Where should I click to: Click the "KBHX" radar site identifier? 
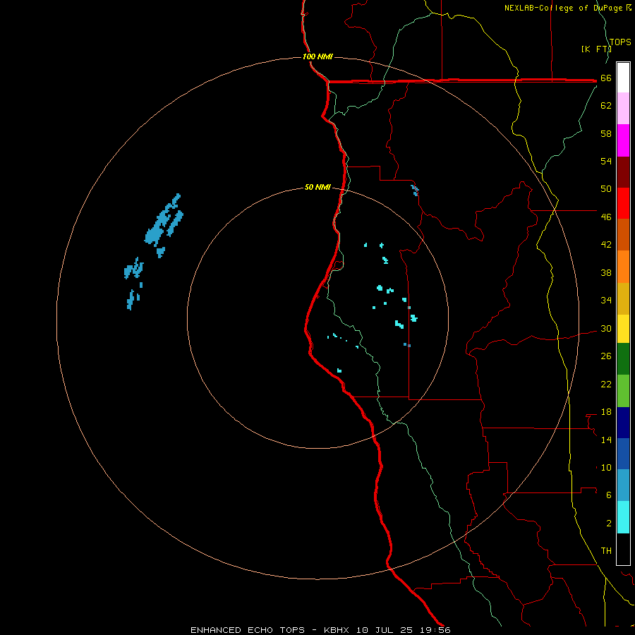coord(337,630)
